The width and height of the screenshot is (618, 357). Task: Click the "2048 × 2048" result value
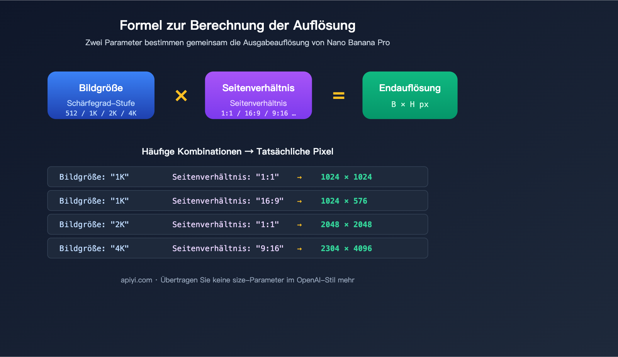pyautogui.click(x=346, y=224)
